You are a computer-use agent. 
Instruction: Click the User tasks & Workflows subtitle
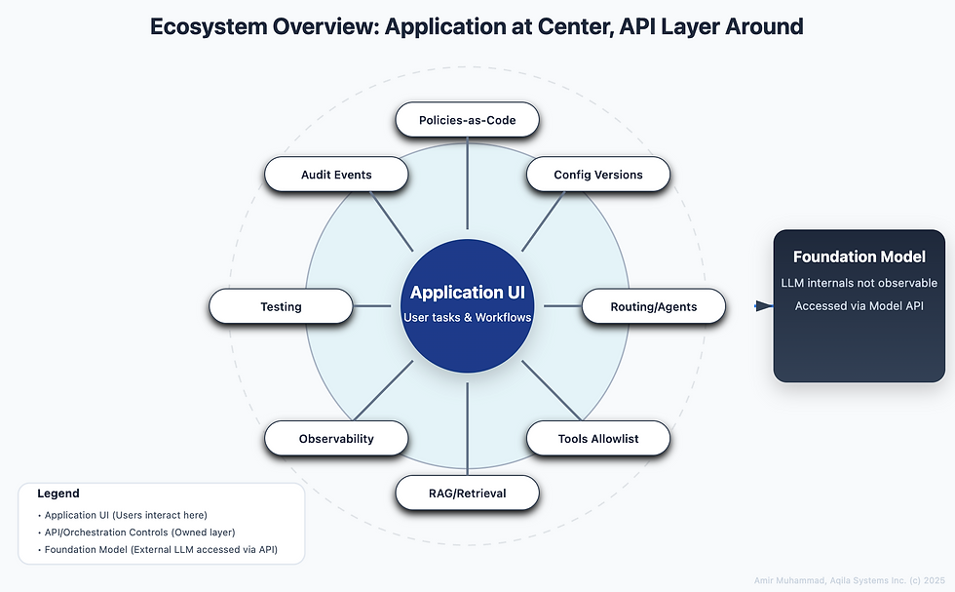point(468,317)
